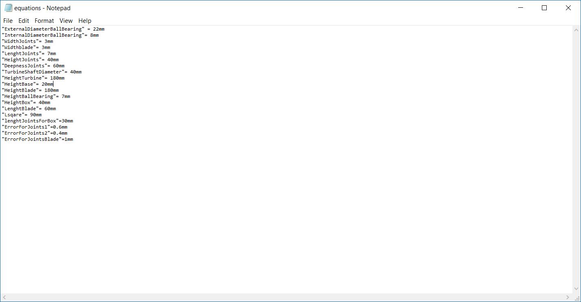Open the File menu
Image resolution: width=581 pixels, height=302 pixels.
tap(8, 21)
